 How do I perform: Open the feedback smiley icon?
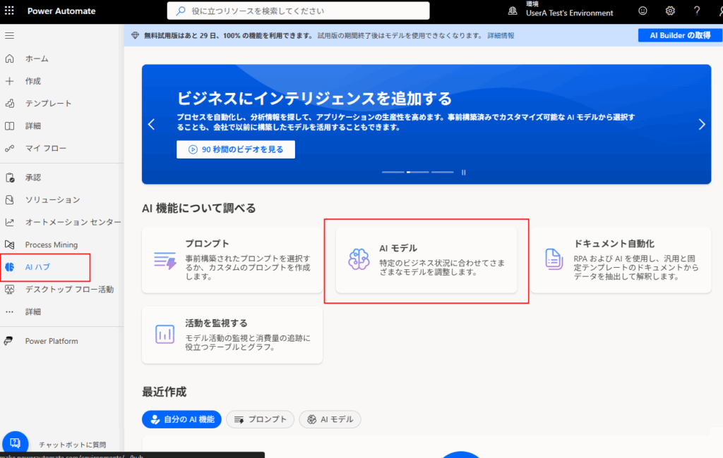(x=643, y=11)
